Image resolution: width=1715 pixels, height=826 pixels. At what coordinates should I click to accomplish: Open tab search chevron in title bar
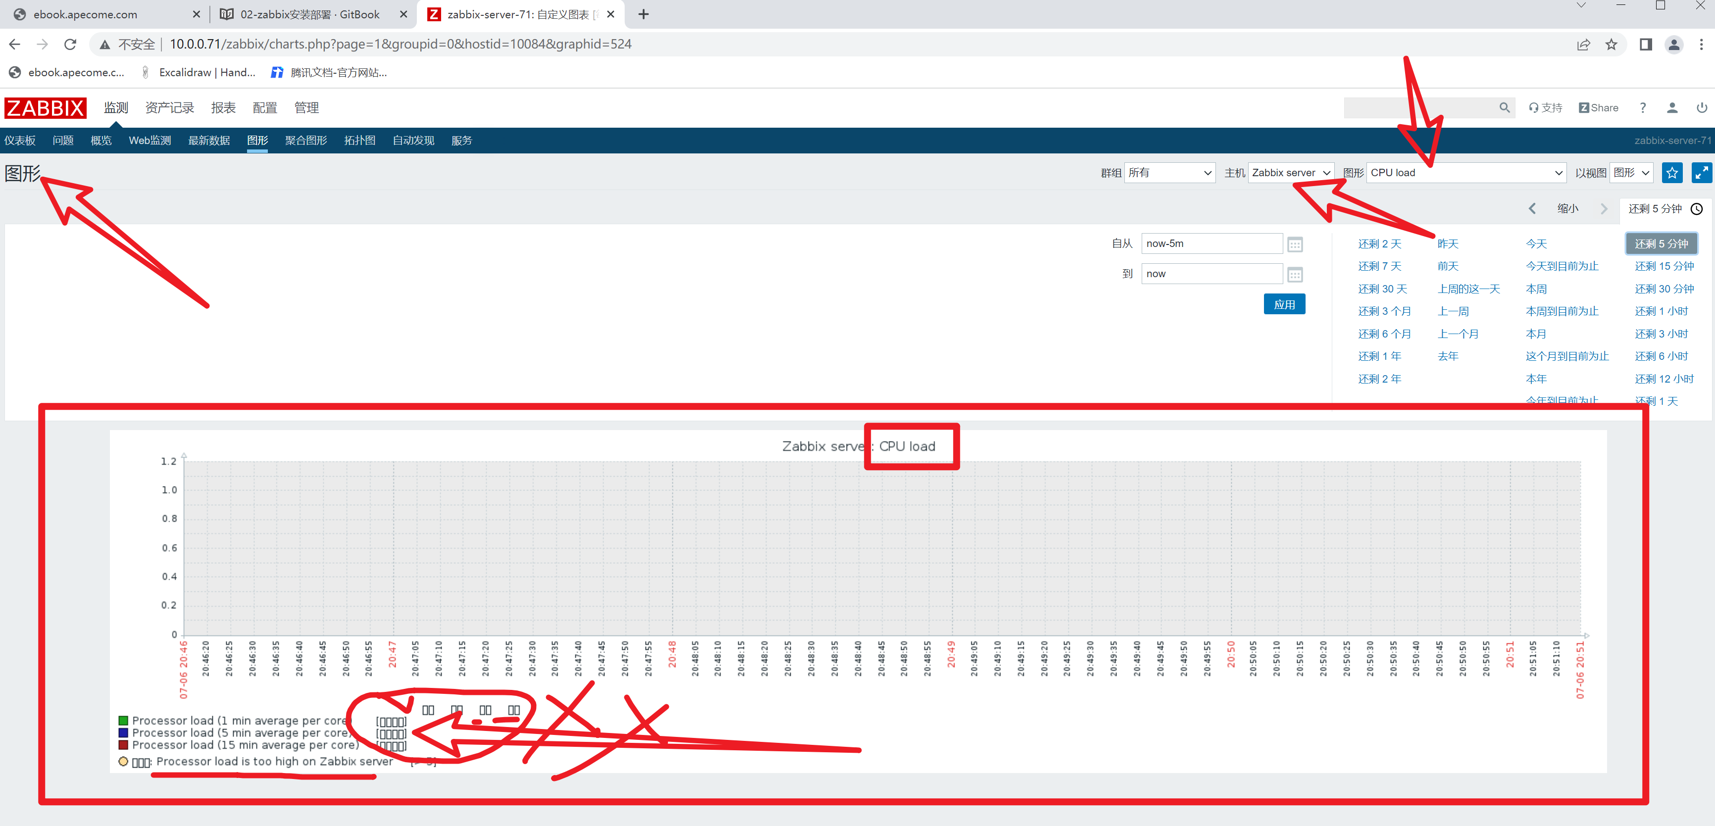[1581, 5]
